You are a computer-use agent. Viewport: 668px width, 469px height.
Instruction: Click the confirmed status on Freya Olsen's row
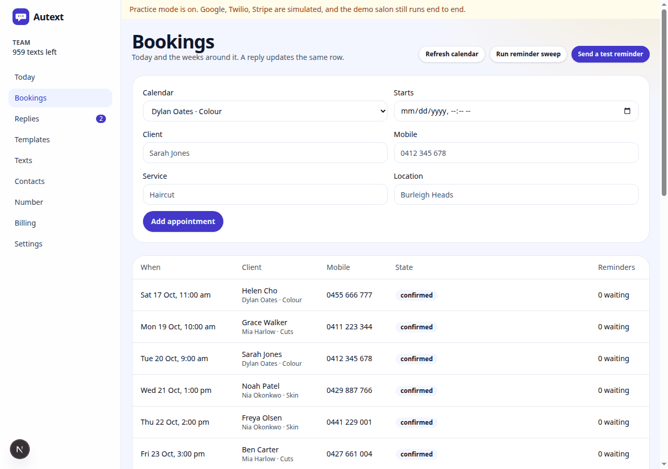pos(416,422)
